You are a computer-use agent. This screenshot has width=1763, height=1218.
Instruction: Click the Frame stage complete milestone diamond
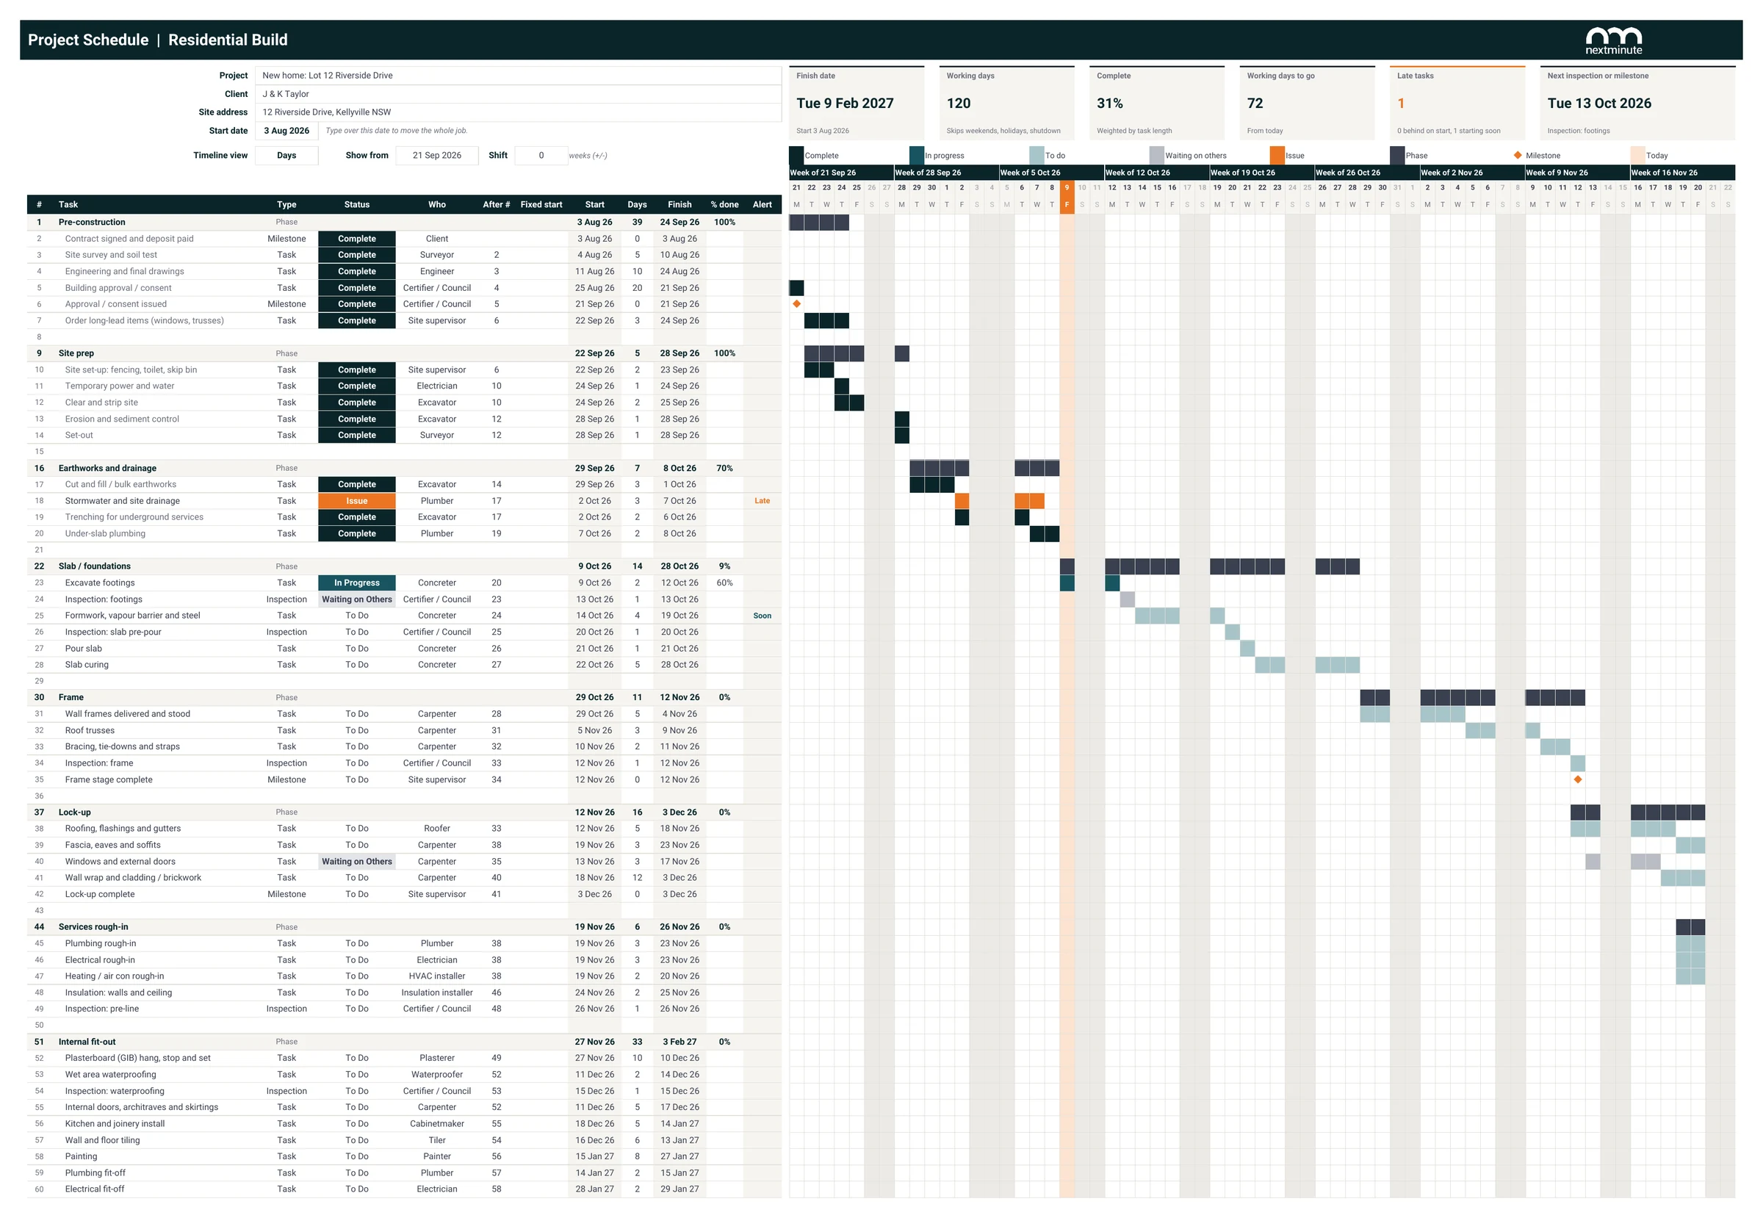click(x=1578, y=779)
